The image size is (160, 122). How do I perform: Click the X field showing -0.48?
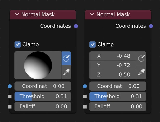tap(113, 56)
